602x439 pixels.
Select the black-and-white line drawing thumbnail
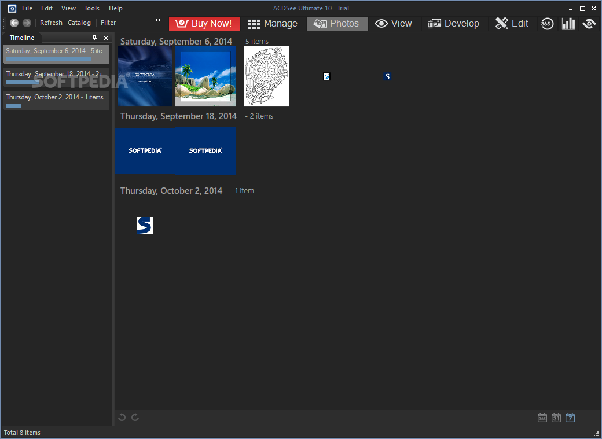tap(266, 76)
